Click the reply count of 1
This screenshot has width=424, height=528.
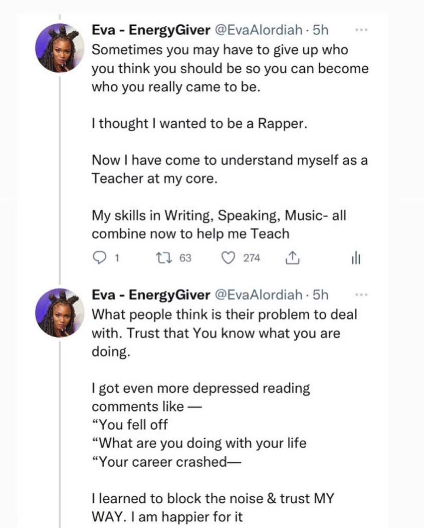[117, 258]
